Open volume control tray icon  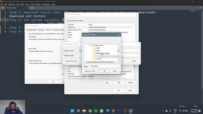pyautogui.click(x=183, y=111)
